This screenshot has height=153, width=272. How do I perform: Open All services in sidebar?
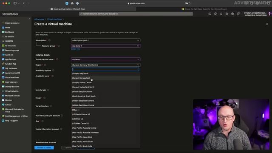pyautogui.click(x=8, y=37)
